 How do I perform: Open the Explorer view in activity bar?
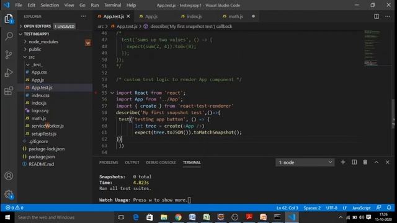9,19
